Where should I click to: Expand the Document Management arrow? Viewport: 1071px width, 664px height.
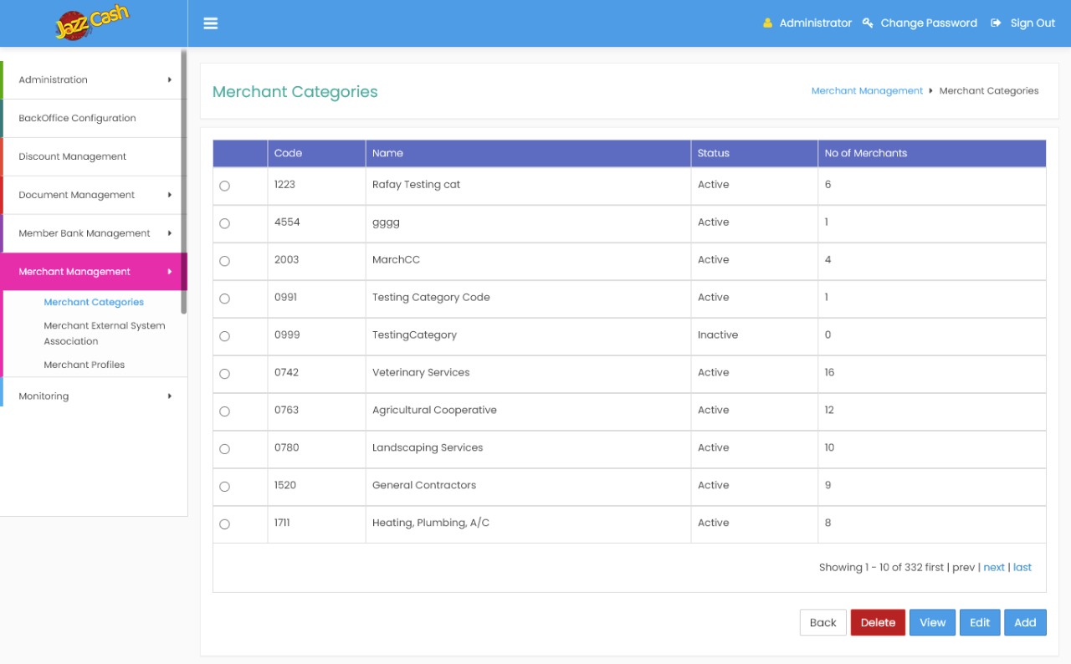170,195
